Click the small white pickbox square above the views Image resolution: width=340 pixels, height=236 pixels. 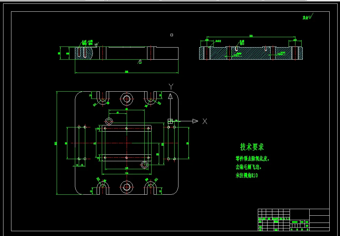coord(172,35)
